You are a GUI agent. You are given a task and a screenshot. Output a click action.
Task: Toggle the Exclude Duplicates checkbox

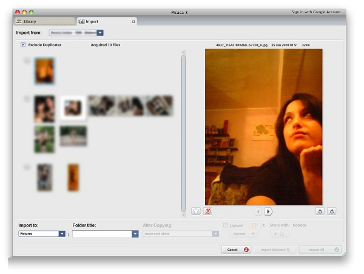tap(23, 45)
